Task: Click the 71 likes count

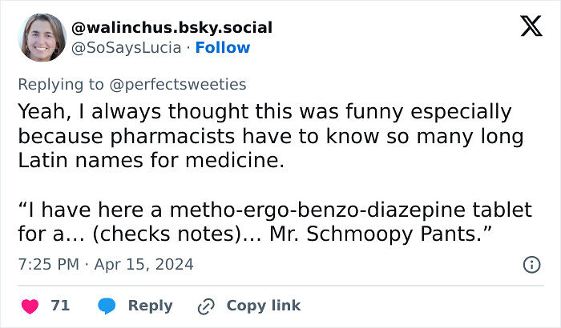Action: coord(60,306)
